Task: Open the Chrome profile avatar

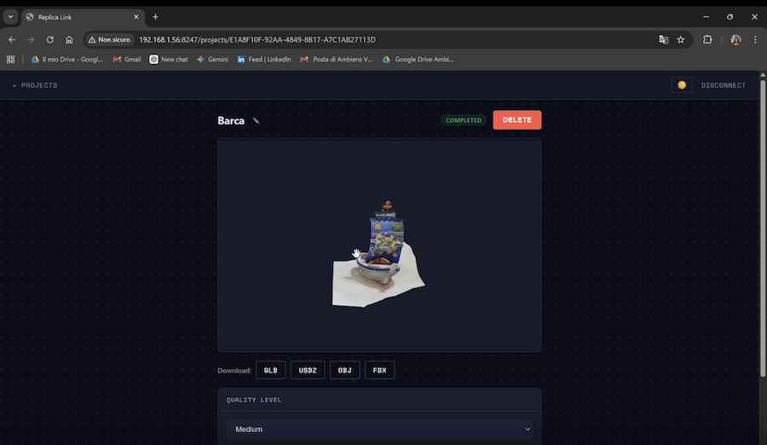Action: pos(735,40)
